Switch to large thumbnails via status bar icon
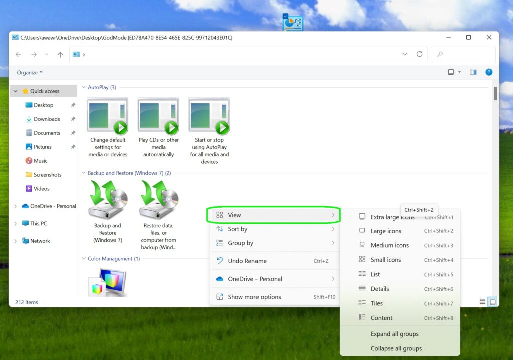The image size is (513, 360). coord(492,302)
